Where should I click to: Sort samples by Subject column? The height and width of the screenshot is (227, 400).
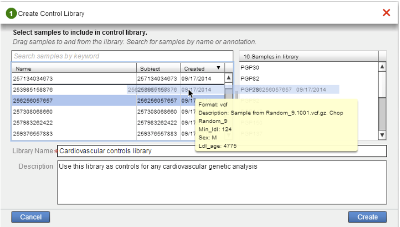coord(159,68)
